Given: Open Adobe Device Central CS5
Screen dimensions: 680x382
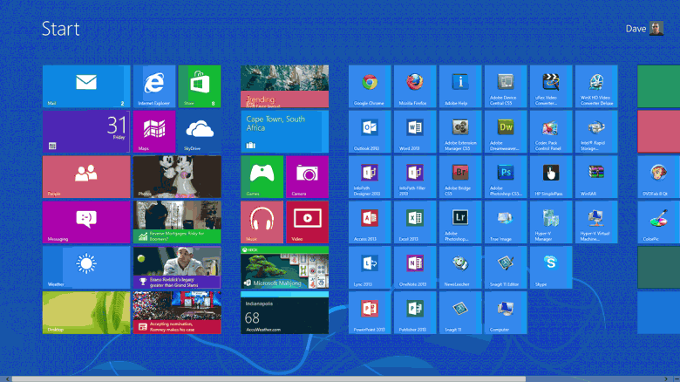Looking at the screenshot, I should coord(506,86).
